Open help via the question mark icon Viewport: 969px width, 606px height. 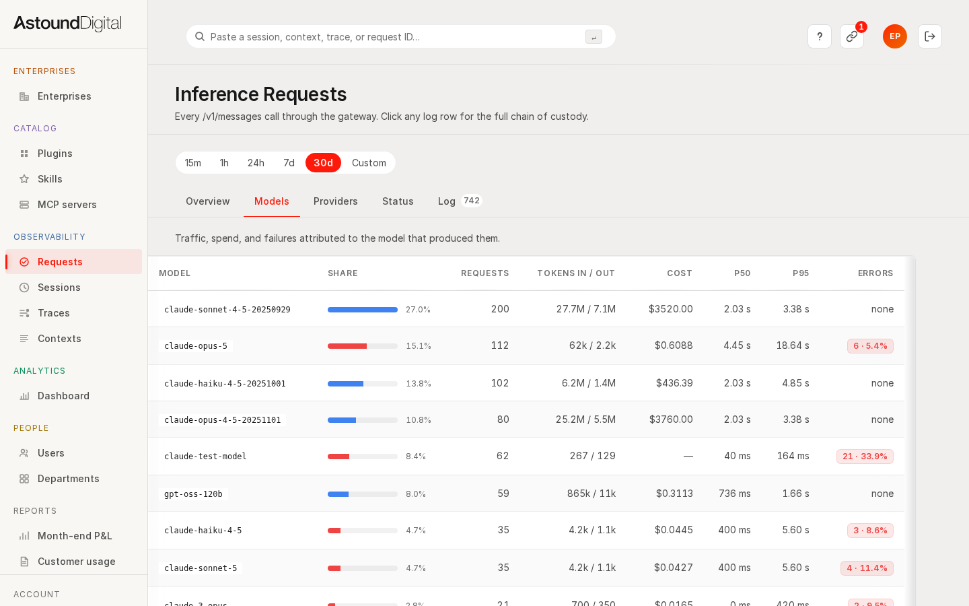click(820, 36)
